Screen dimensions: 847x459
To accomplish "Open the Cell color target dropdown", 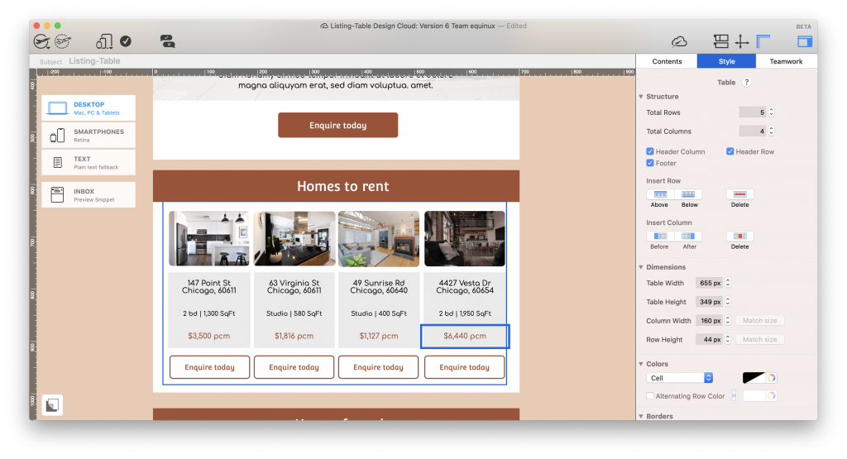I will [680, 378].
